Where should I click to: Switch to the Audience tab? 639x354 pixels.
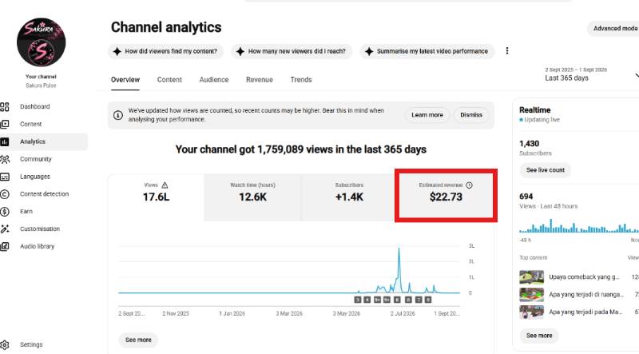pyautogui.click(x=214, y=80)
